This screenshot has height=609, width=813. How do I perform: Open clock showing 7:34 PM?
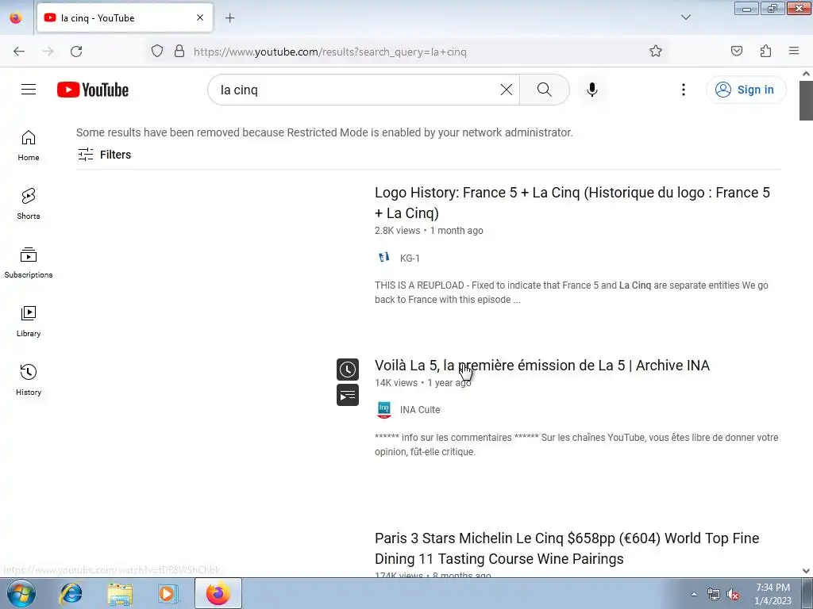[773, 594]
